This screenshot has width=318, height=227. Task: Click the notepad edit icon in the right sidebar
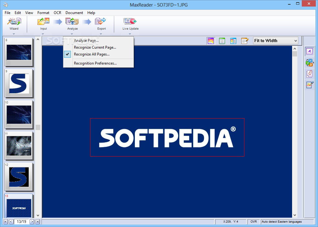[x=310, y=85]
